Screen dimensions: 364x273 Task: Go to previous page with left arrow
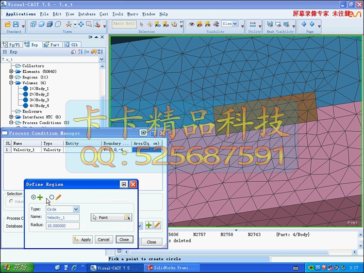point(304,24)
